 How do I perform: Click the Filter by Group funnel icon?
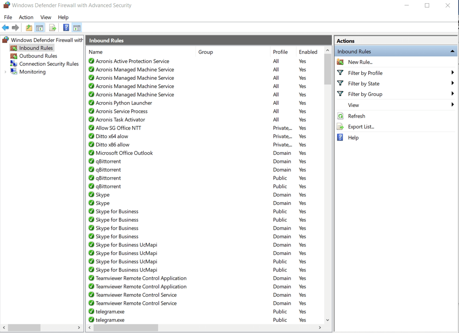click(x=340, y=94)
